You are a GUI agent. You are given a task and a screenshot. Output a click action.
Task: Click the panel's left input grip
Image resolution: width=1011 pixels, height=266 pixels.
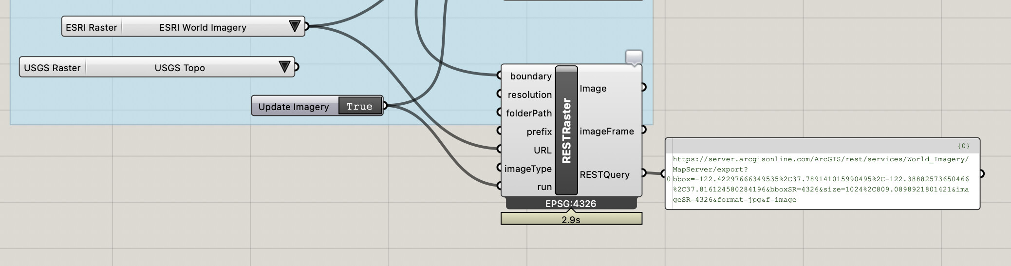click(x=663, y=173)
